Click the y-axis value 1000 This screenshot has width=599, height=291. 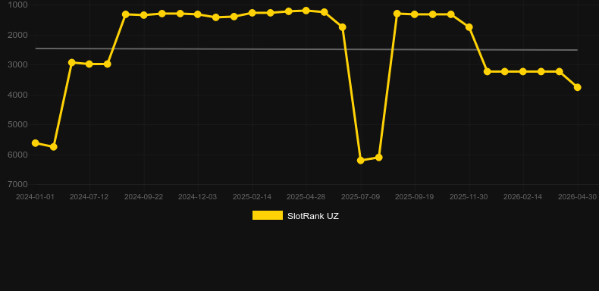[18, 5]
